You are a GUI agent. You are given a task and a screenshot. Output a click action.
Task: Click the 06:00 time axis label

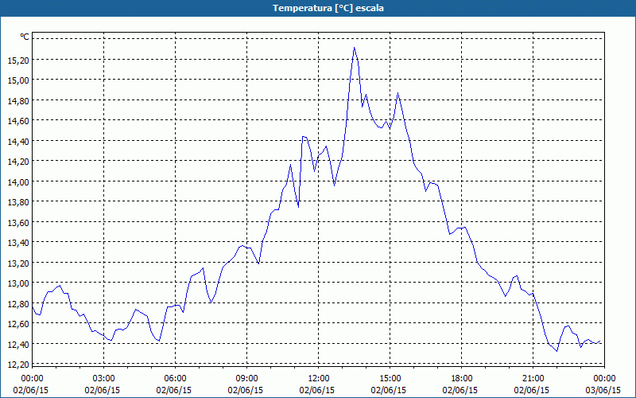(x=175, y=379)
